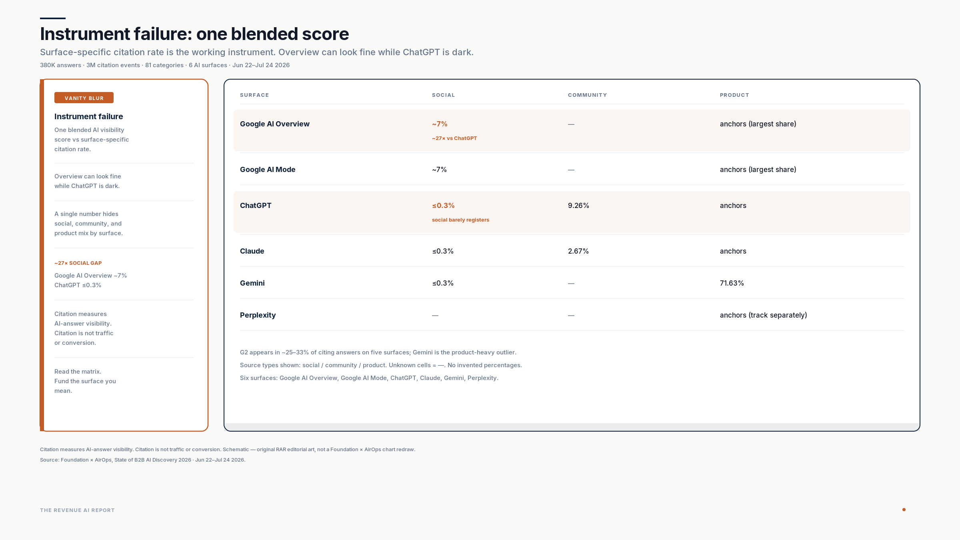This screenshot has height=540, width=960.
Task: Select Gemini's 71.63% product value
Action: [x=732, y=283]
